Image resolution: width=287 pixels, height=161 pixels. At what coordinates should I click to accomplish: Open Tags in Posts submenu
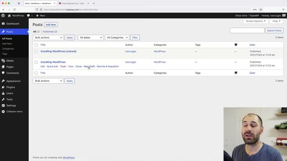click(x=4, y=54)
